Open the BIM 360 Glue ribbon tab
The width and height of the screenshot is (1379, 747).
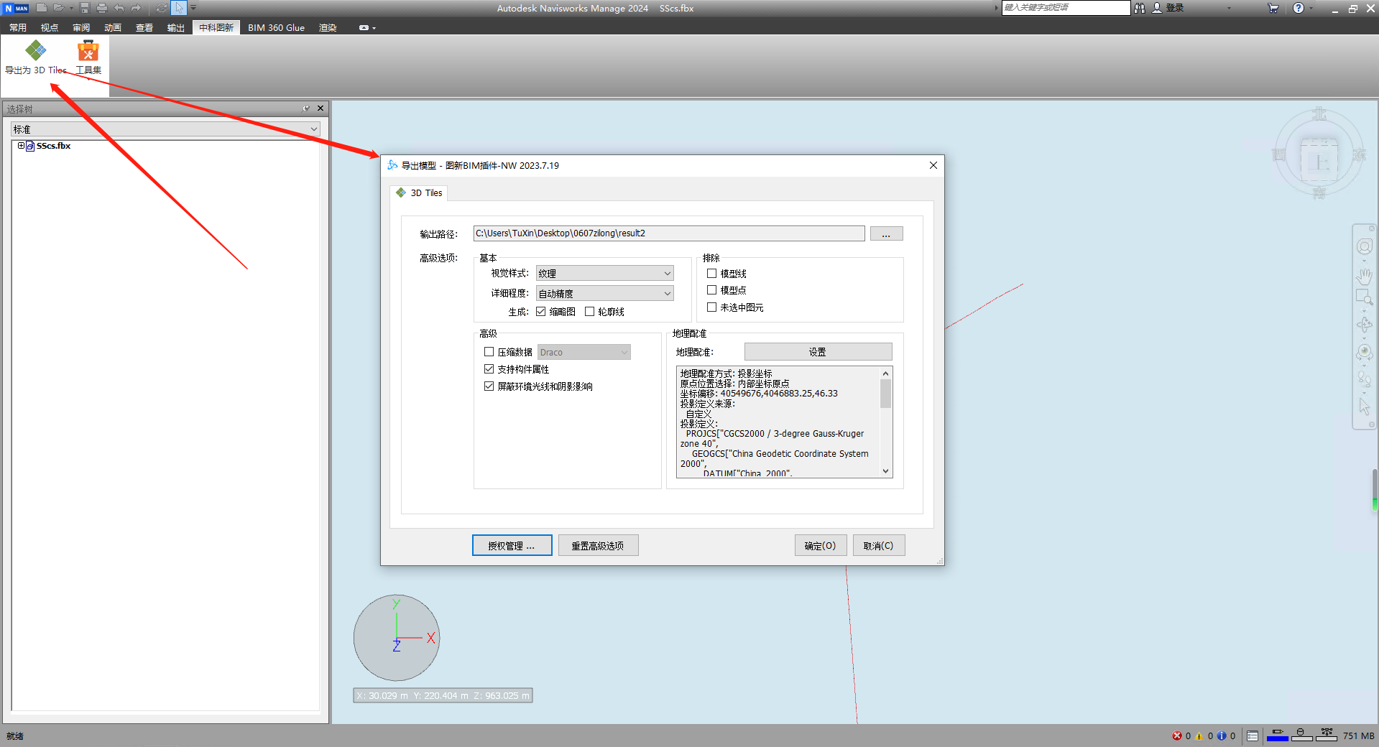coord(276,27)
